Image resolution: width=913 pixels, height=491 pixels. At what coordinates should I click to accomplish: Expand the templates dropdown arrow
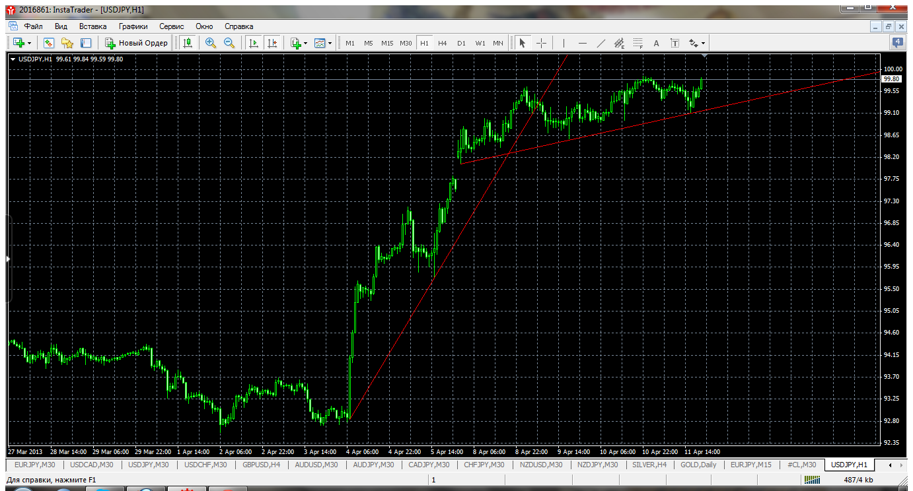pyautogui.click(x=330, y=44)
